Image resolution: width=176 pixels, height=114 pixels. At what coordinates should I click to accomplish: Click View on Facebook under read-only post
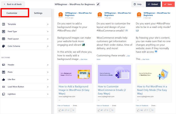[x=142, y=106]
